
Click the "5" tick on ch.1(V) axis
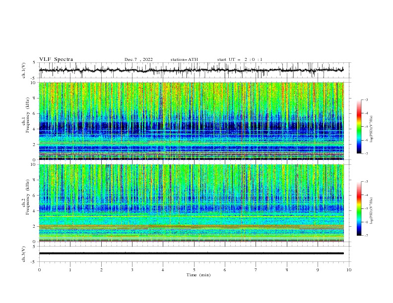point(34,63)
